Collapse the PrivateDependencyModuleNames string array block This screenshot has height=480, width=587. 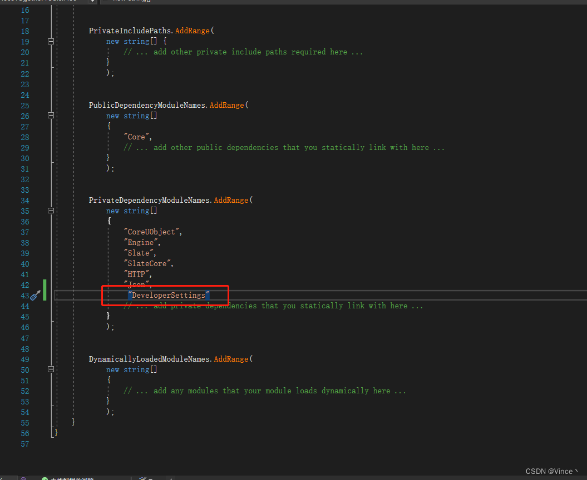click(50, 211)
